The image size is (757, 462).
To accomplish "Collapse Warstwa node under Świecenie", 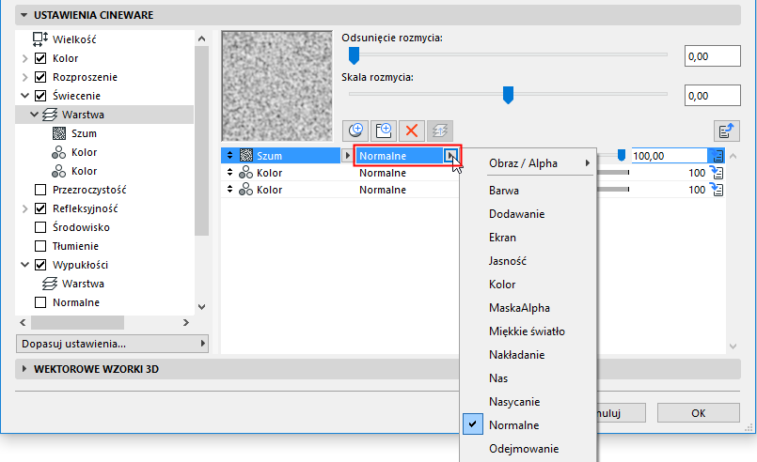I will pyautogui.click(x=34, y=115).
